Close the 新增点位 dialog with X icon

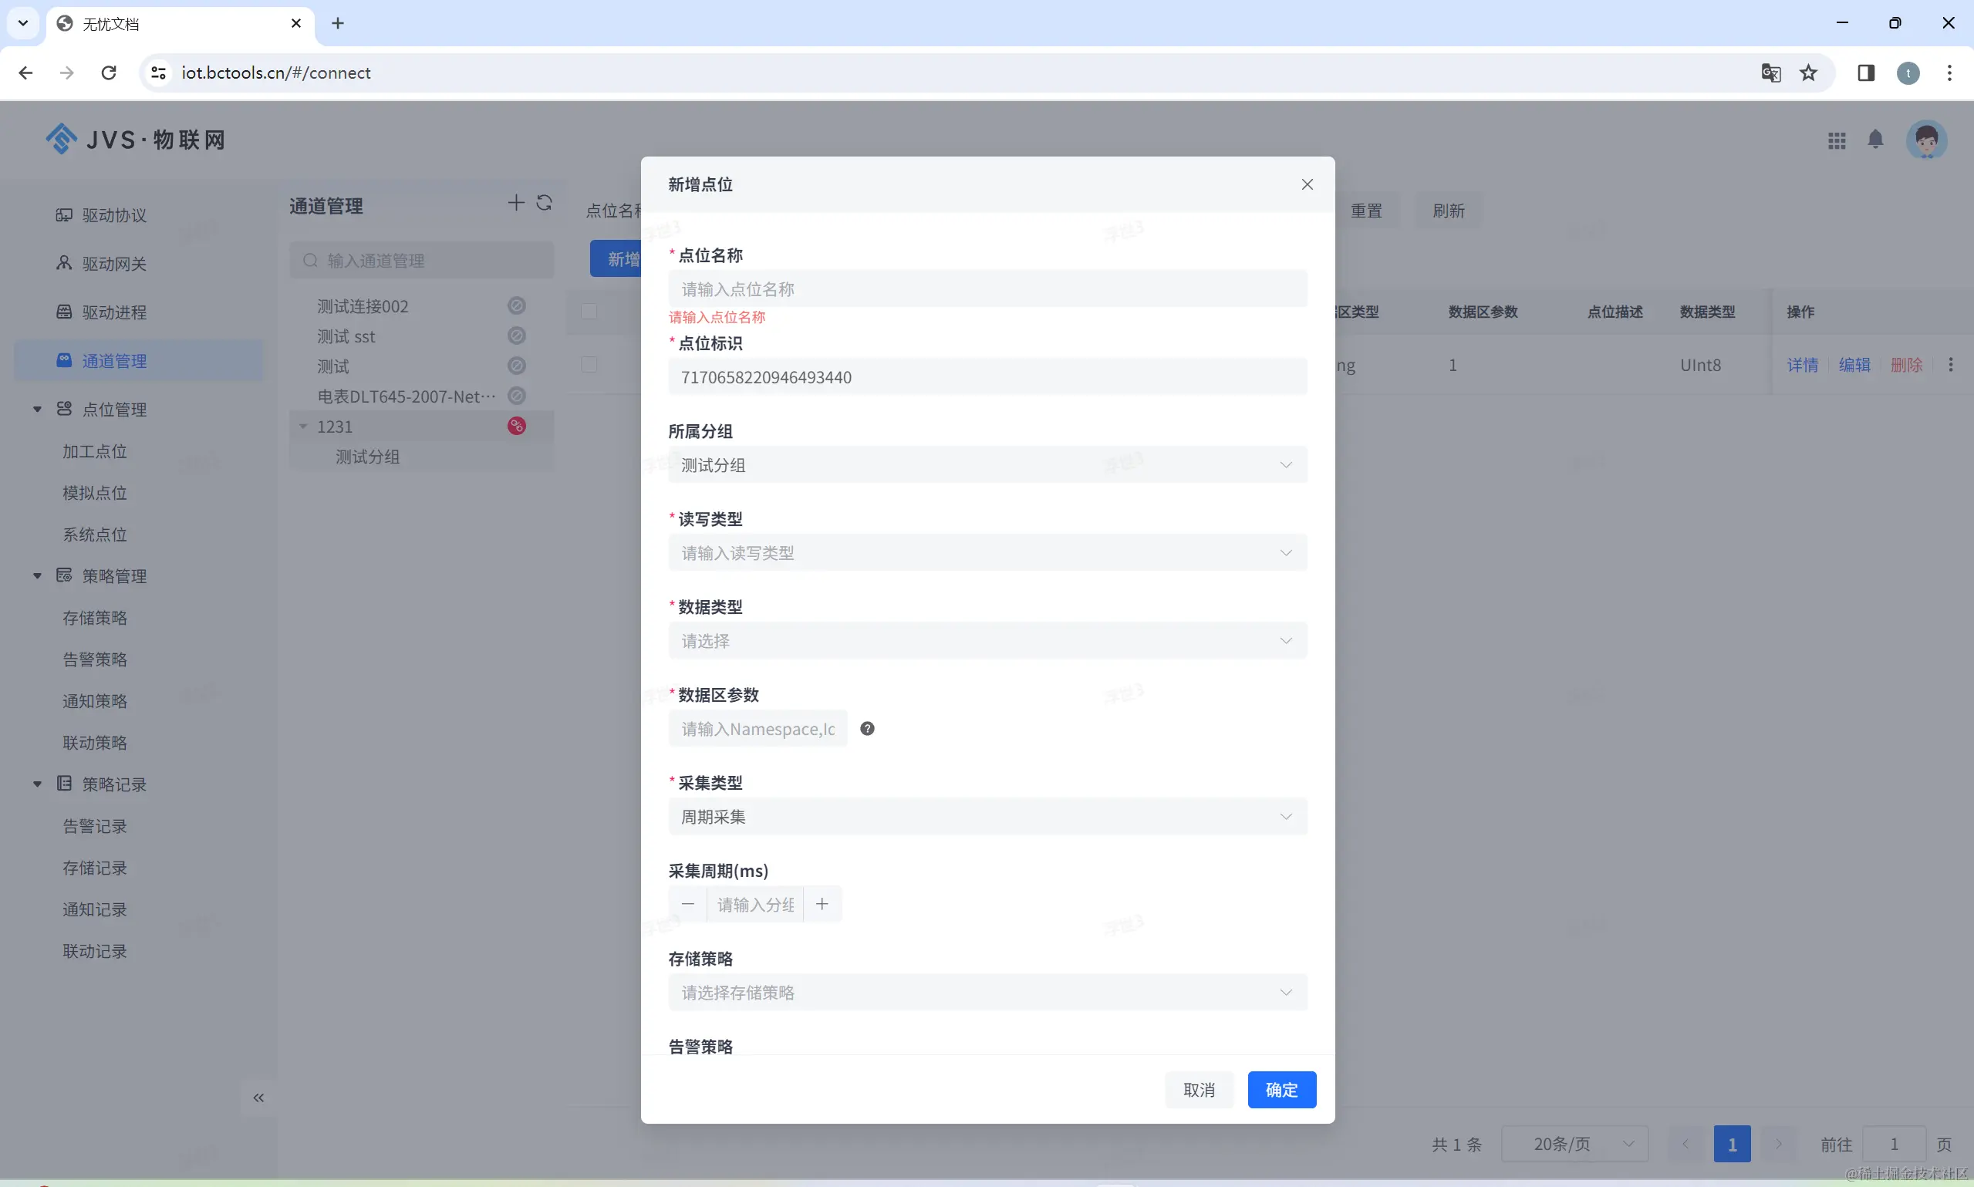tap(1307, 185)
